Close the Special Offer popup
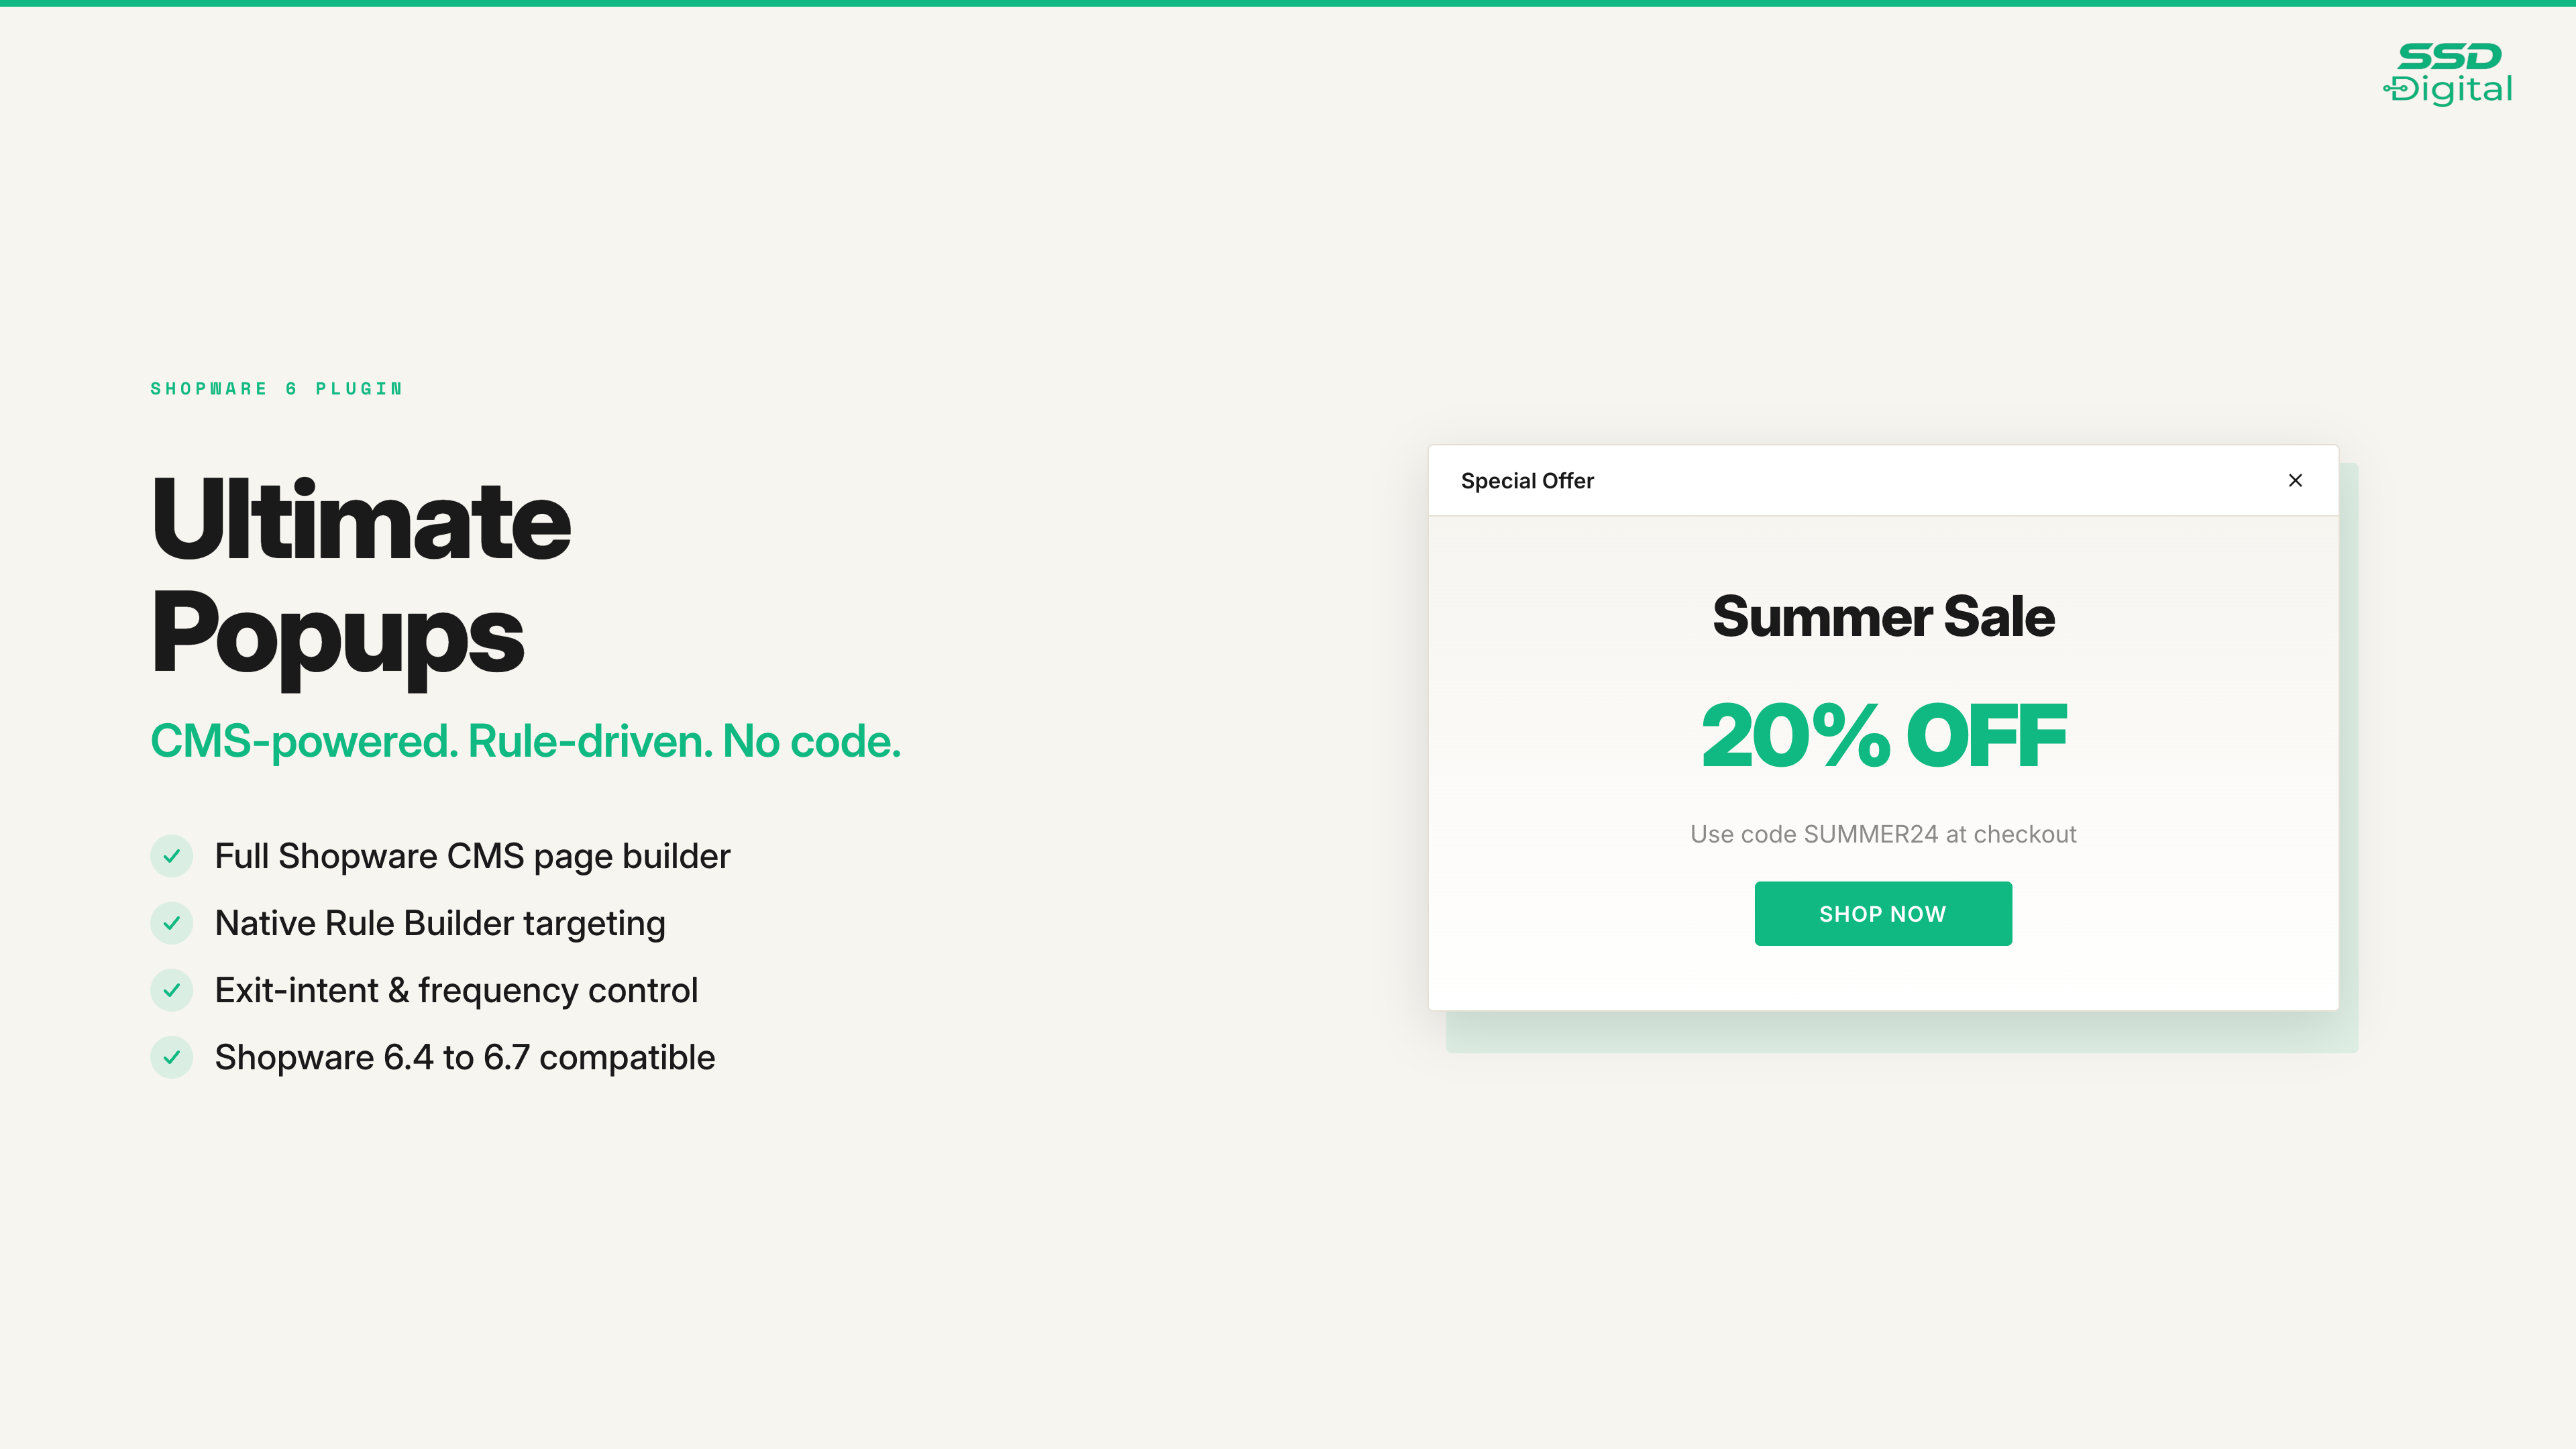The image size is (2576, 1449). point(2295,481)
